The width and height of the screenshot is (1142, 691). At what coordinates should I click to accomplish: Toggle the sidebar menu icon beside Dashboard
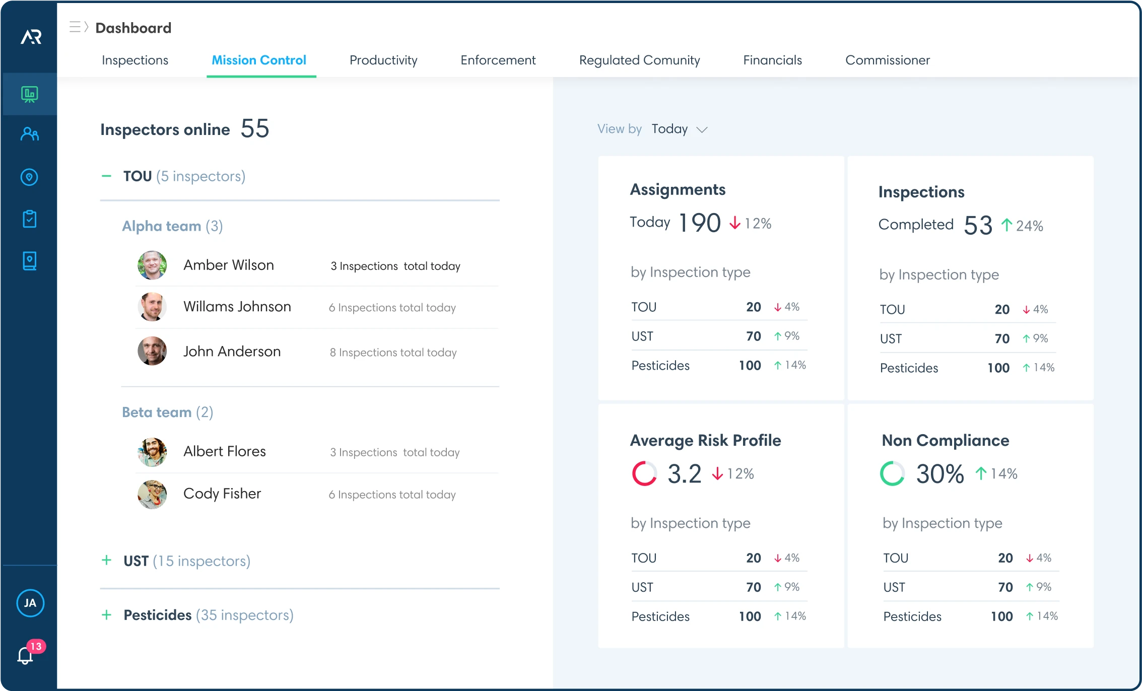tap(79, 27)
